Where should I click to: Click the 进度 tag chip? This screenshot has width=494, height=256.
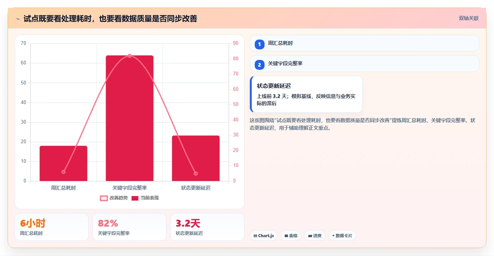tap(315, 236)
